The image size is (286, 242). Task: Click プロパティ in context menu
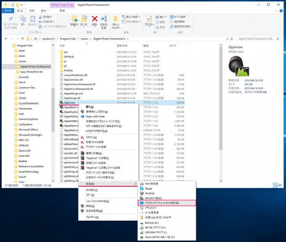click(92, 217)
